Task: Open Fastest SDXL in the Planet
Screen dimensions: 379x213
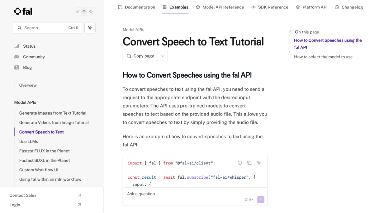Action: [x=45, y=160]
